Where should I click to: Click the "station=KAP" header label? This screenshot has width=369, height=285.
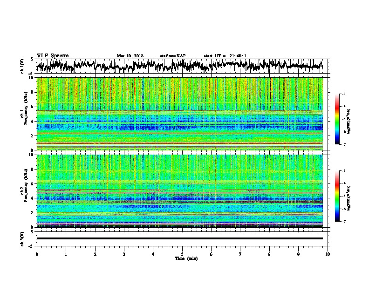[x=173, y=56]
